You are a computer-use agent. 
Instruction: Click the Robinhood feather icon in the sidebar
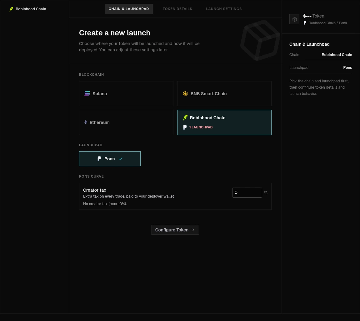point(11,9)
